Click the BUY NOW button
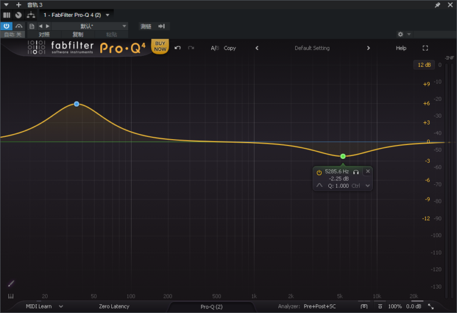The width and height of the screenshot is (457, 313). (x=160, y=46)
